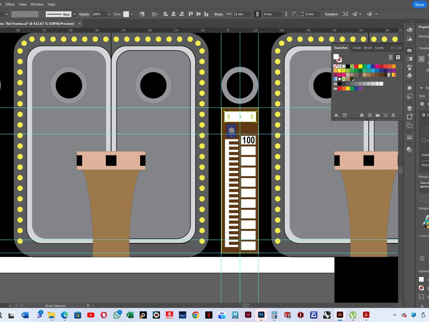Expand the Opacity slider arrow
429x322 pixels.
pos(109,14)
